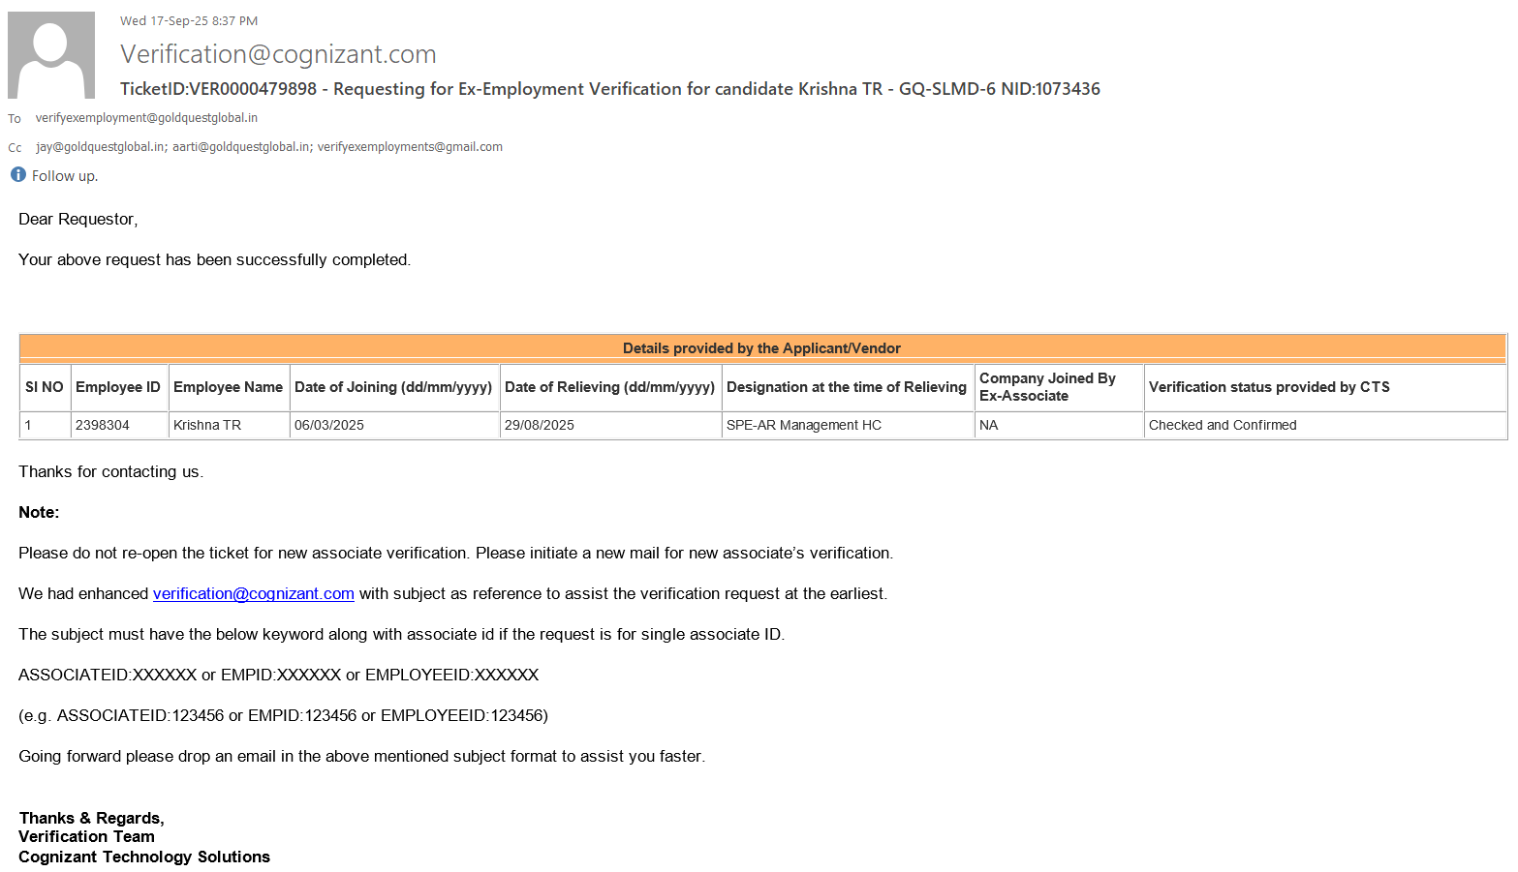Viewport: 1518px width, 872px height.
Task: Click the Employee Name column header
Action: [x=229, y=387]
